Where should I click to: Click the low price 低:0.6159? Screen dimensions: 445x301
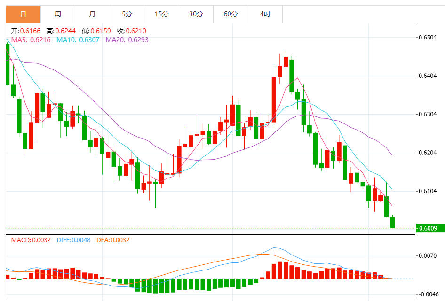(96, 31)
